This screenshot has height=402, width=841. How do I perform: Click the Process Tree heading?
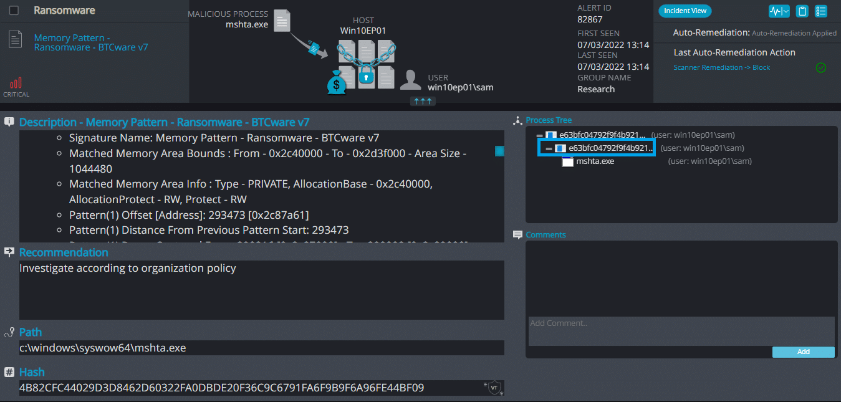click(x=549, y=120)
